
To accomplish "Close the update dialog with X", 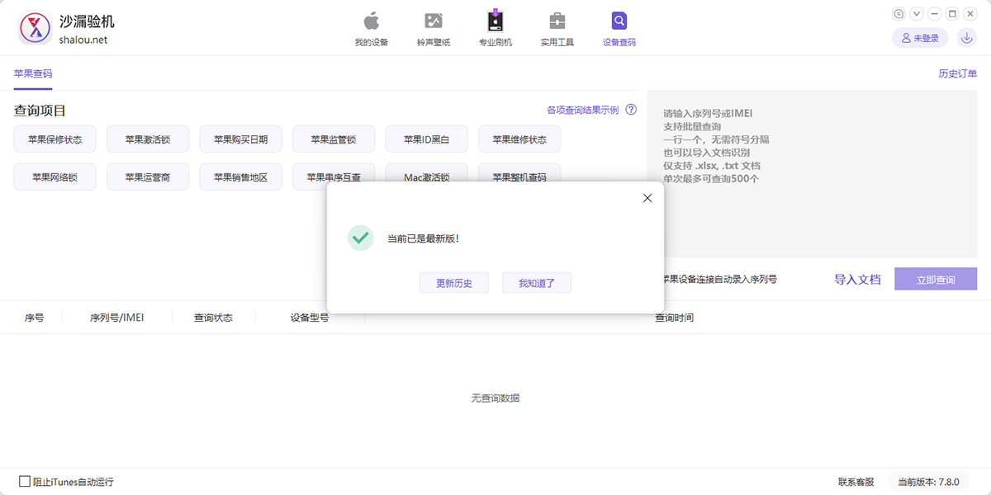I will [647, 198].
